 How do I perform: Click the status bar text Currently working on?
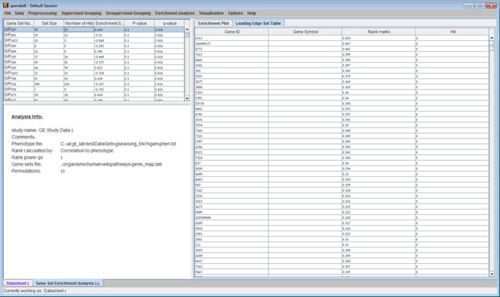coord(35,291)
